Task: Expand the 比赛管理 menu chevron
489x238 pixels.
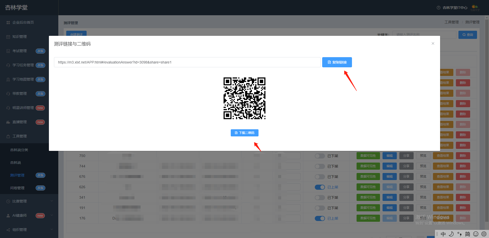Action: (x=52, y=201)
